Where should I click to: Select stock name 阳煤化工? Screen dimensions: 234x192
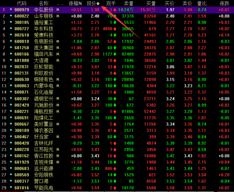[x=44, y=118]
